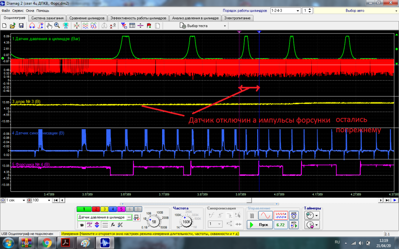Click the multi-waveform recording mode button
This screenshot has height=249, width=399.
281,216
